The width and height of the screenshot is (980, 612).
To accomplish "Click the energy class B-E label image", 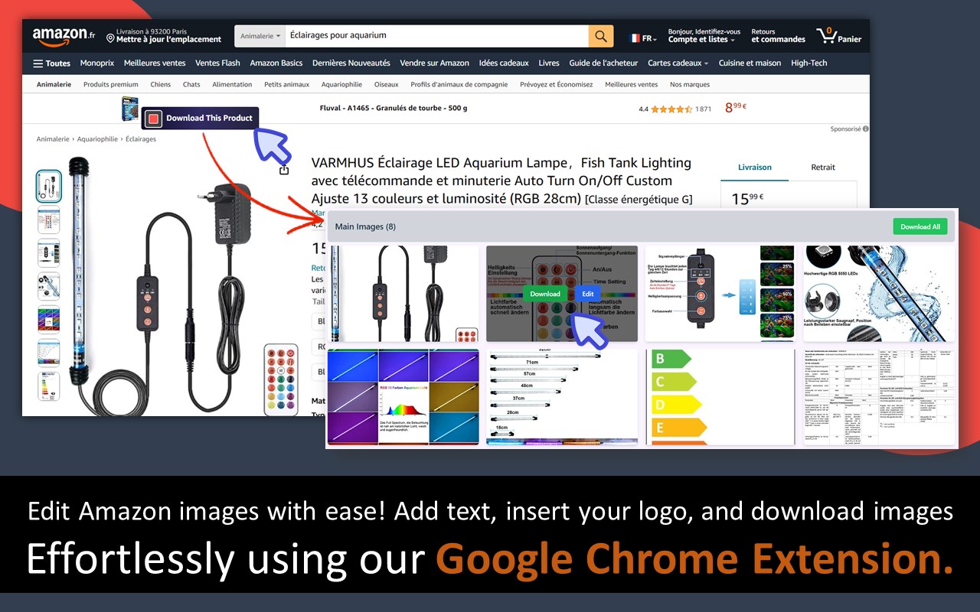I will click(720, 396).
